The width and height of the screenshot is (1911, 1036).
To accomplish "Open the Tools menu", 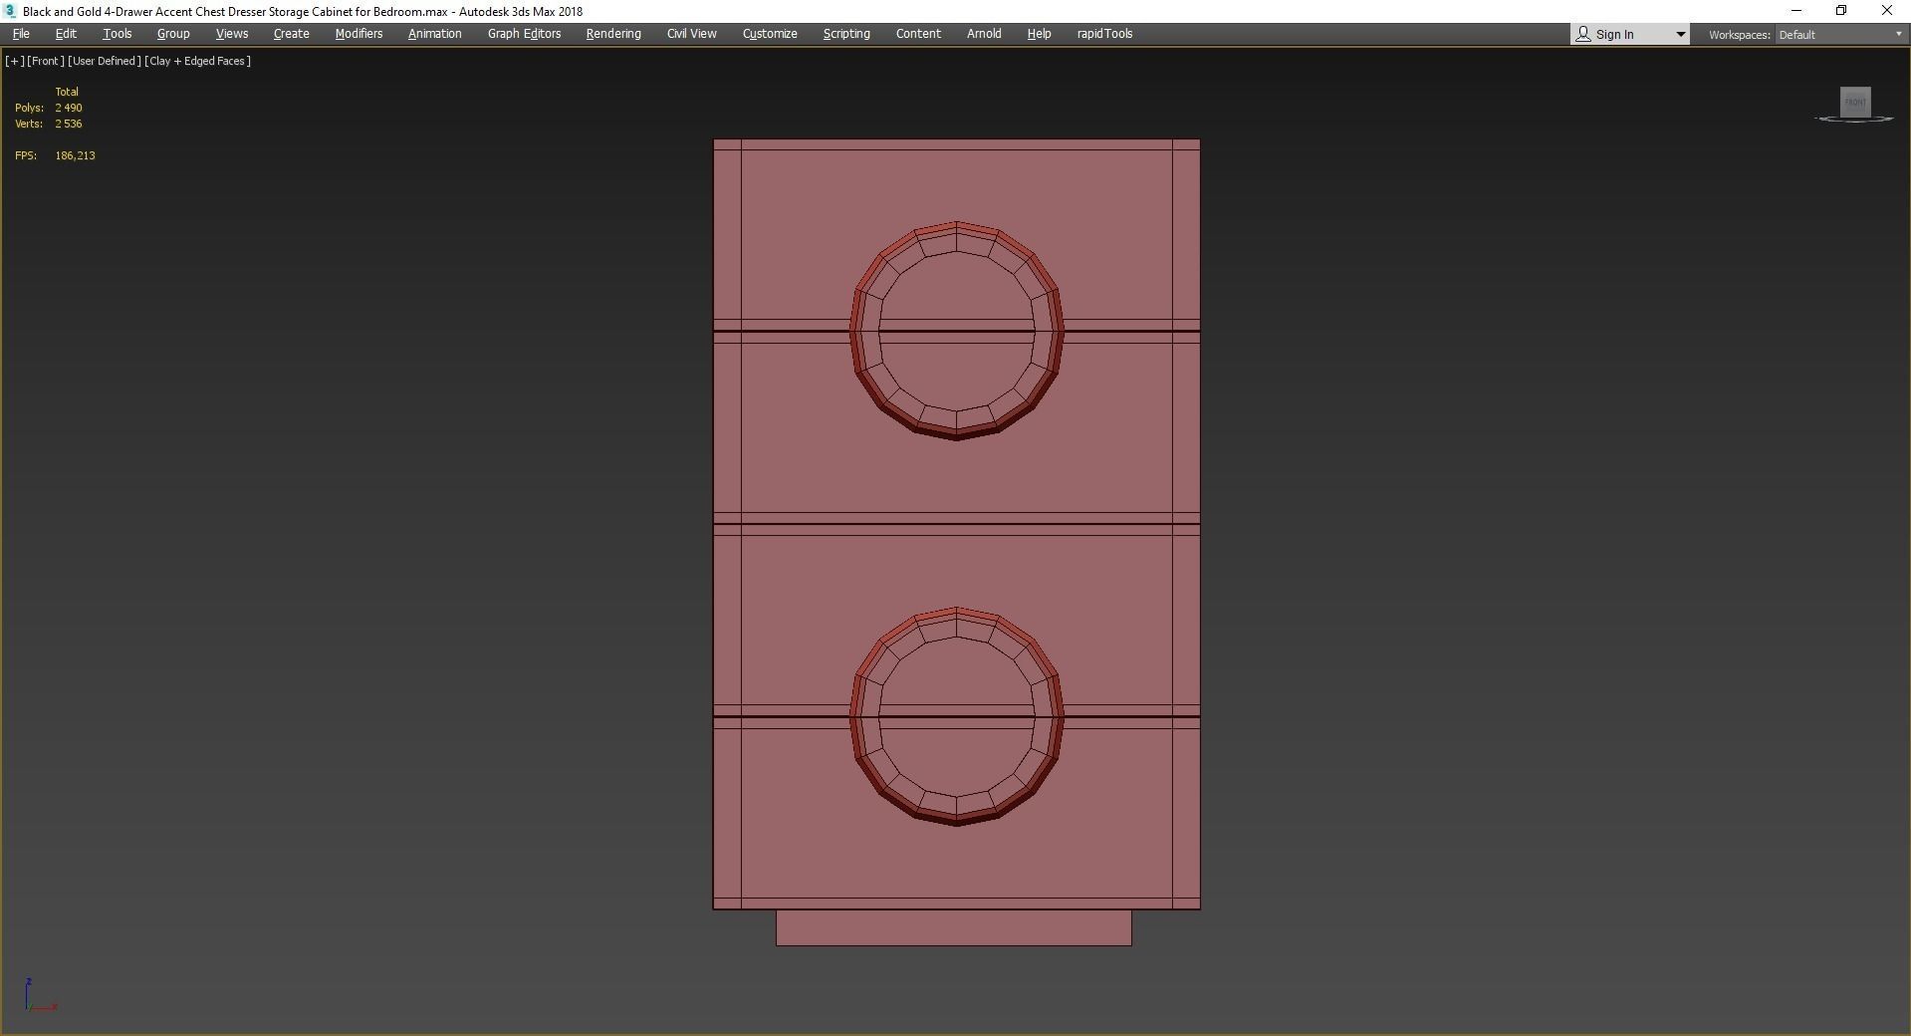I will (x=117, y=34).
